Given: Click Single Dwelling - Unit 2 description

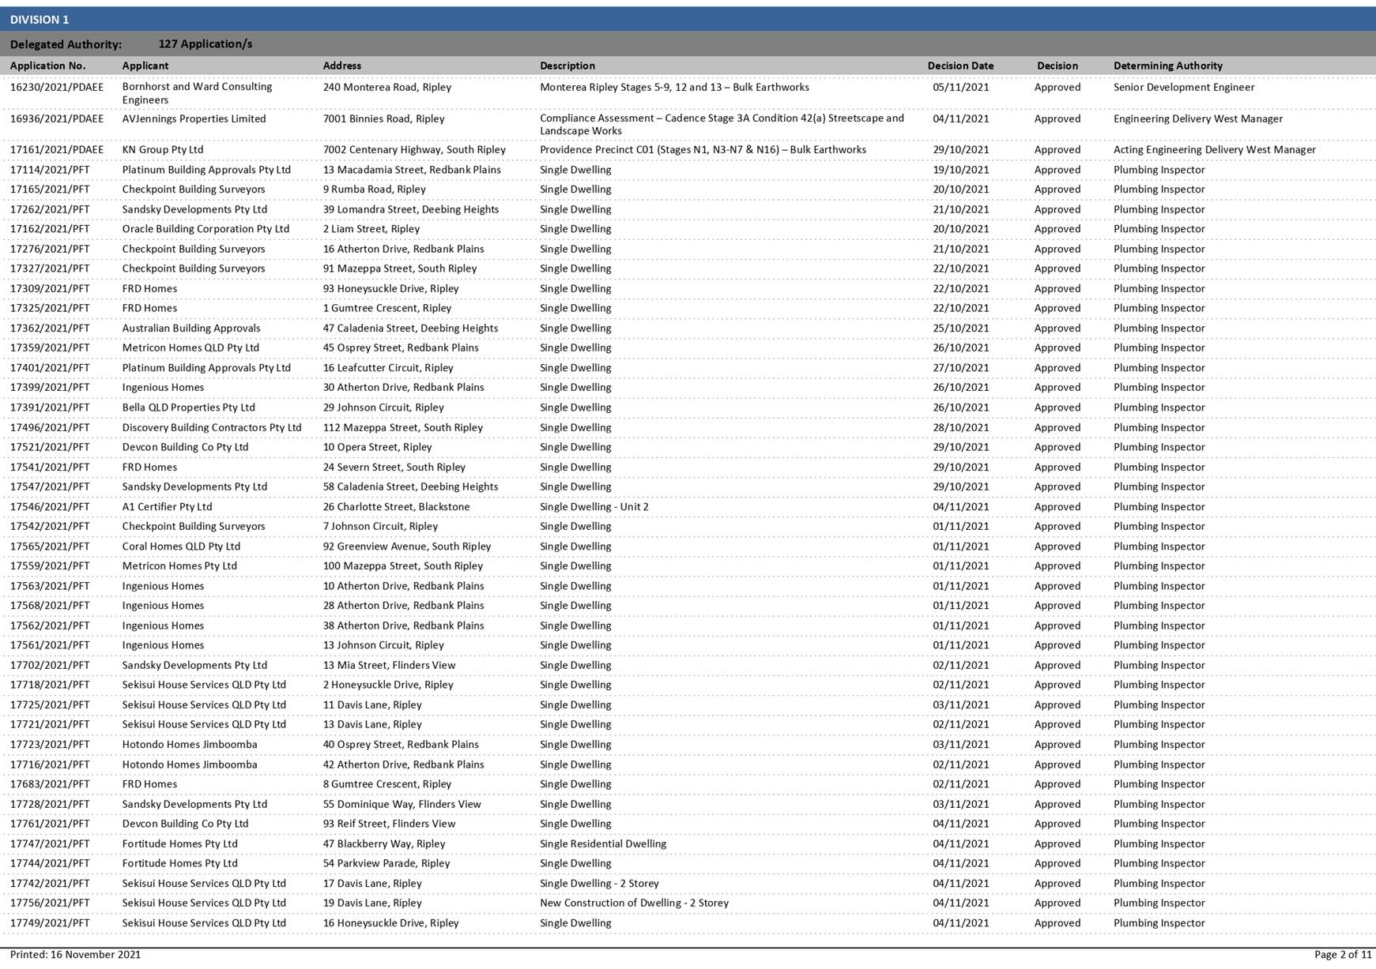Looking at the screenshot, I should 594,507.
